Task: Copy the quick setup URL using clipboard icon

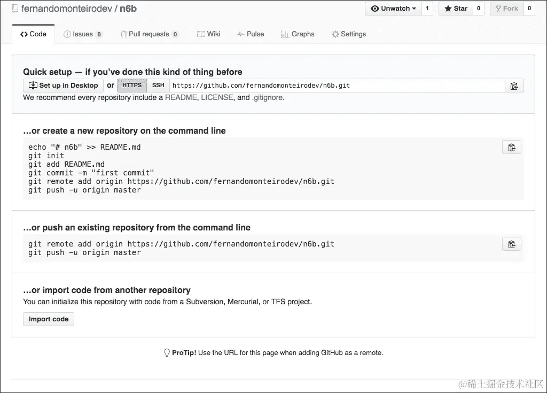Action: click(x=514, y=85)
